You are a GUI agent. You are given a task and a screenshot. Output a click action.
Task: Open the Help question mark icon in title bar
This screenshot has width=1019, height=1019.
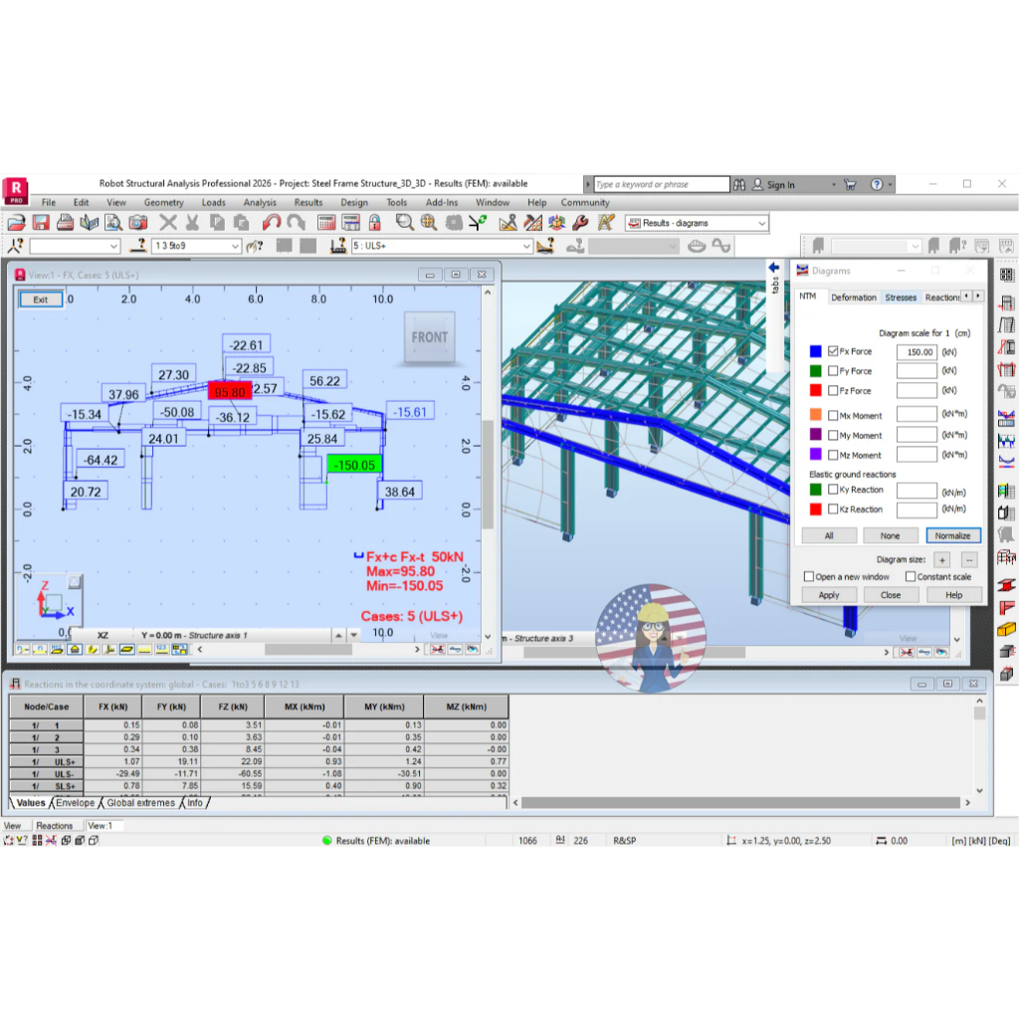click(877, 184)
